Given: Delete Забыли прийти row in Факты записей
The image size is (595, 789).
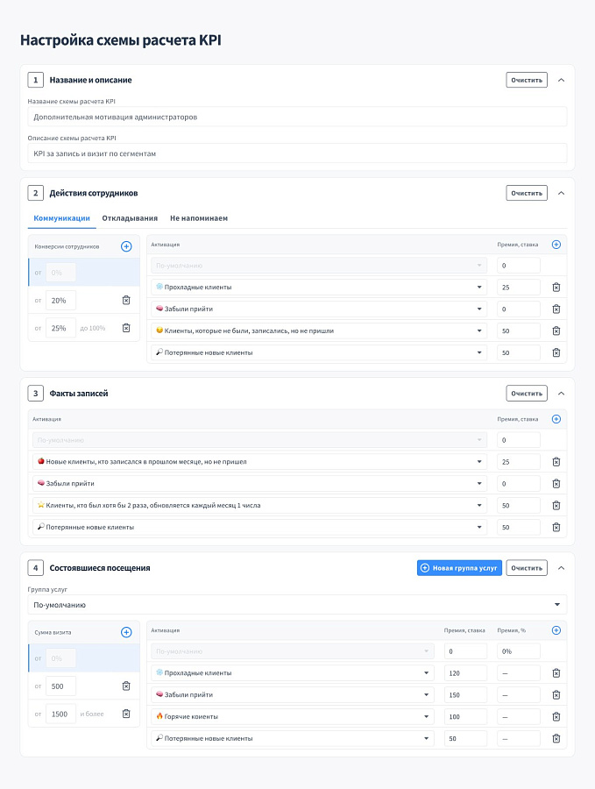Looking at the screenshot, I should click(556, 484).
